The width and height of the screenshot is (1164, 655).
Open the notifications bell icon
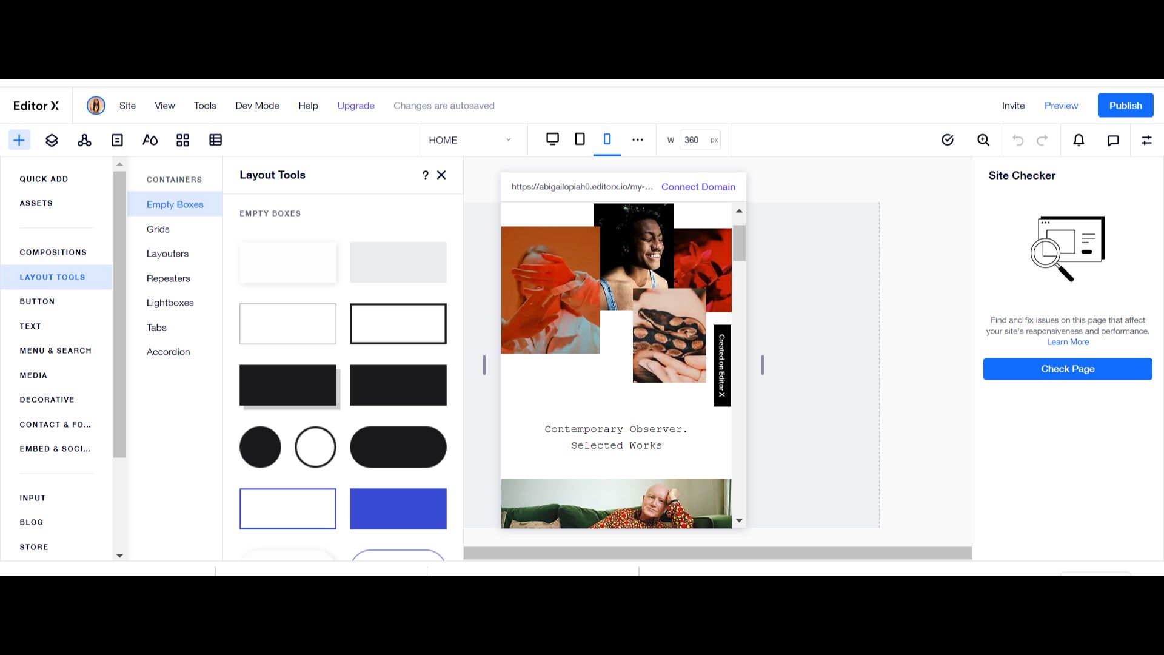[x=1079, y=140]
